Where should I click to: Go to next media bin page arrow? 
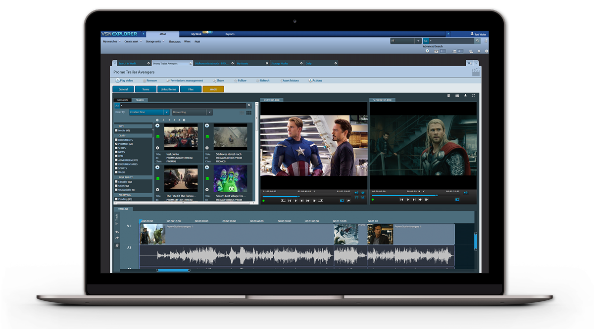[184, 120]
